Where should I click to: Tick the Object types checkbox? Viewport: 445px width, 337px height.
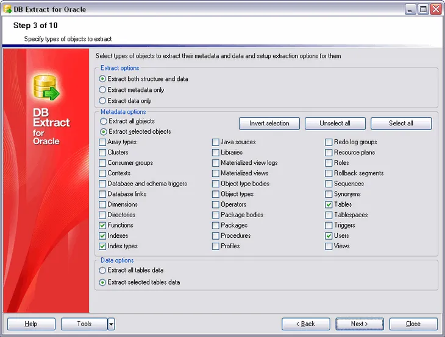[x=216, y=194]
